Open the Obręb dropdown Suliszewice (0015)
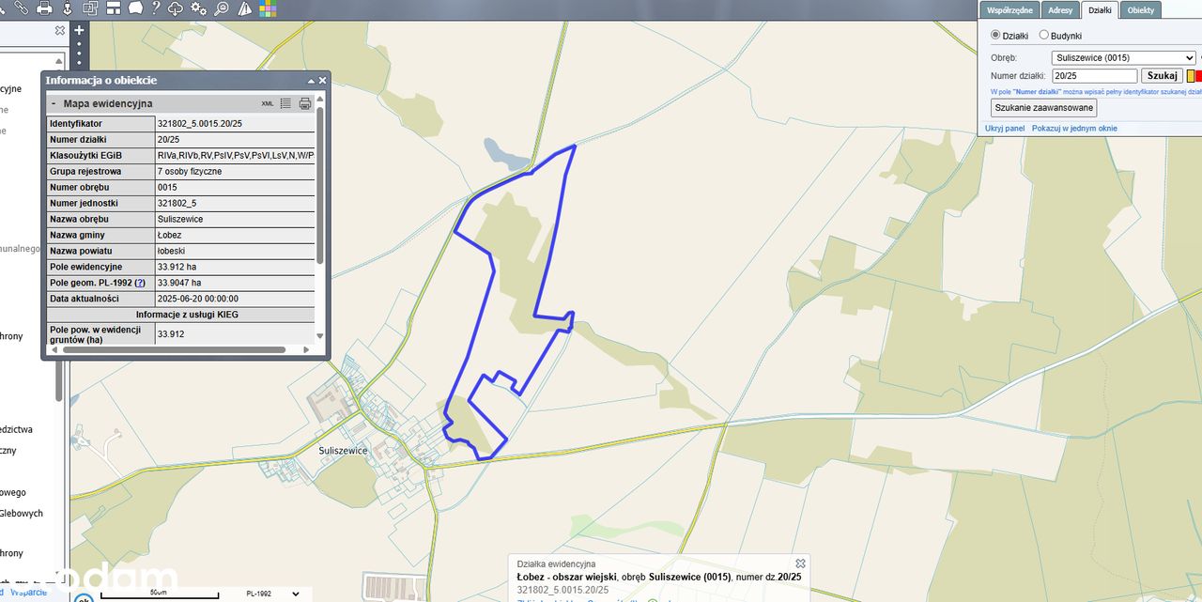The width and height of the screenshot is (1202, 602). (x=1123, y=57)
